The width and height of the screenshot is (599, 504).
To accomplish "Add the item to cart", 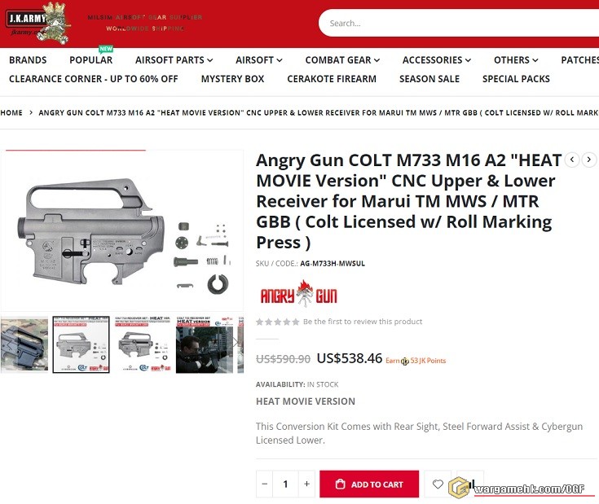I will pos(369,484).
